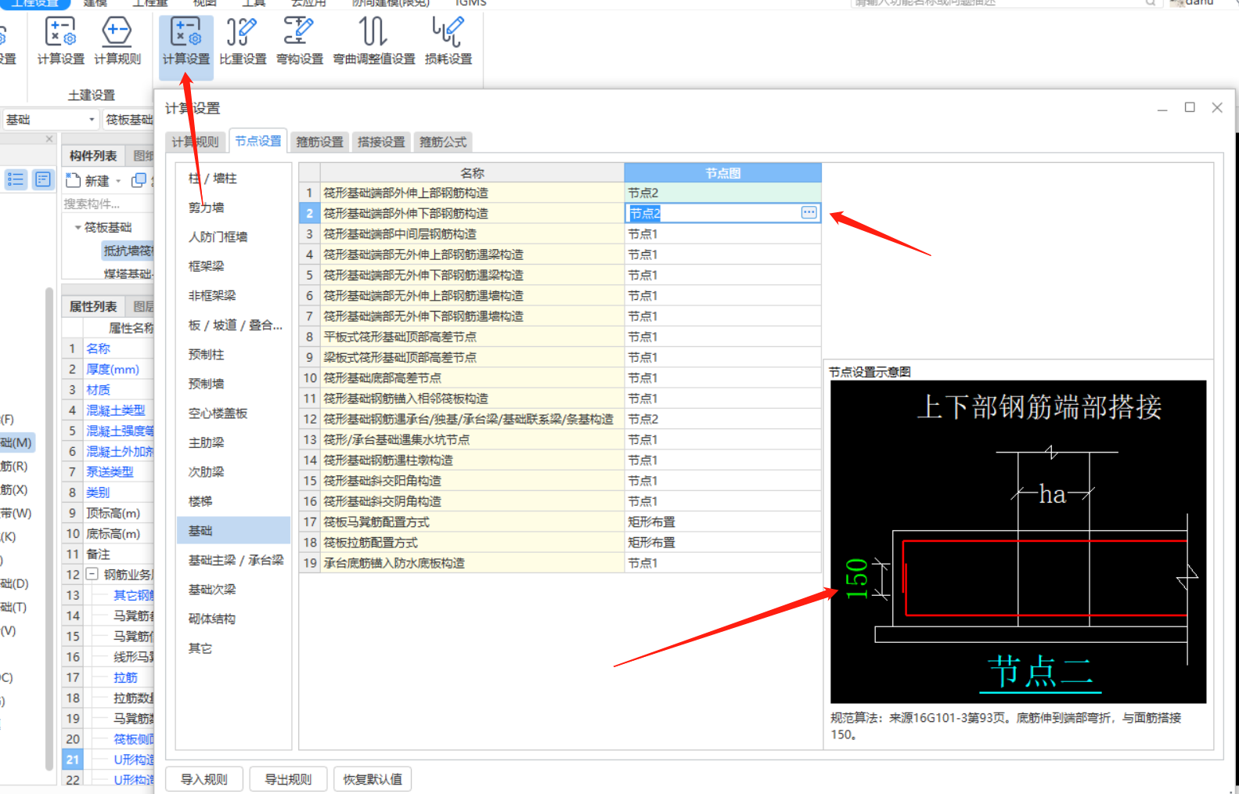1239x794 pixels.
Task: Select 楼梯 in category list
Action: point(200,501)
